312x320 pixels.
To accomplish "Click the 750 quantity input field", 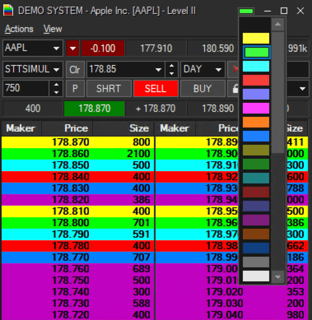I will (x=26, y=88).
